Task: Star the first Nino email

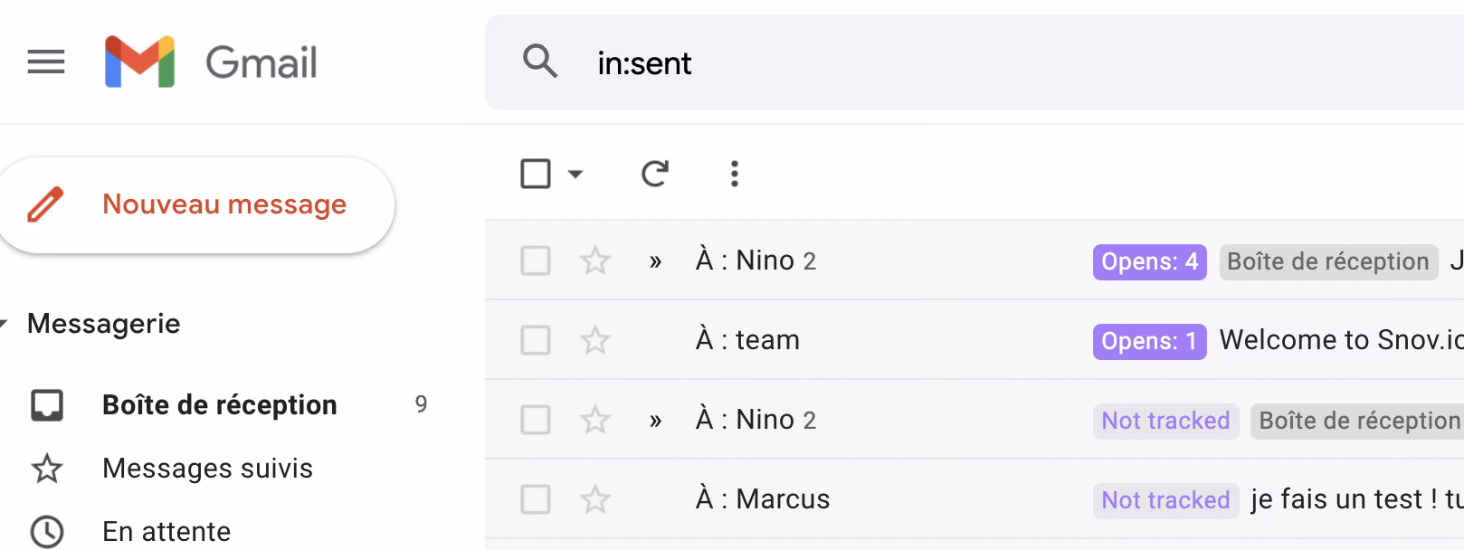Action: point(594,261)
